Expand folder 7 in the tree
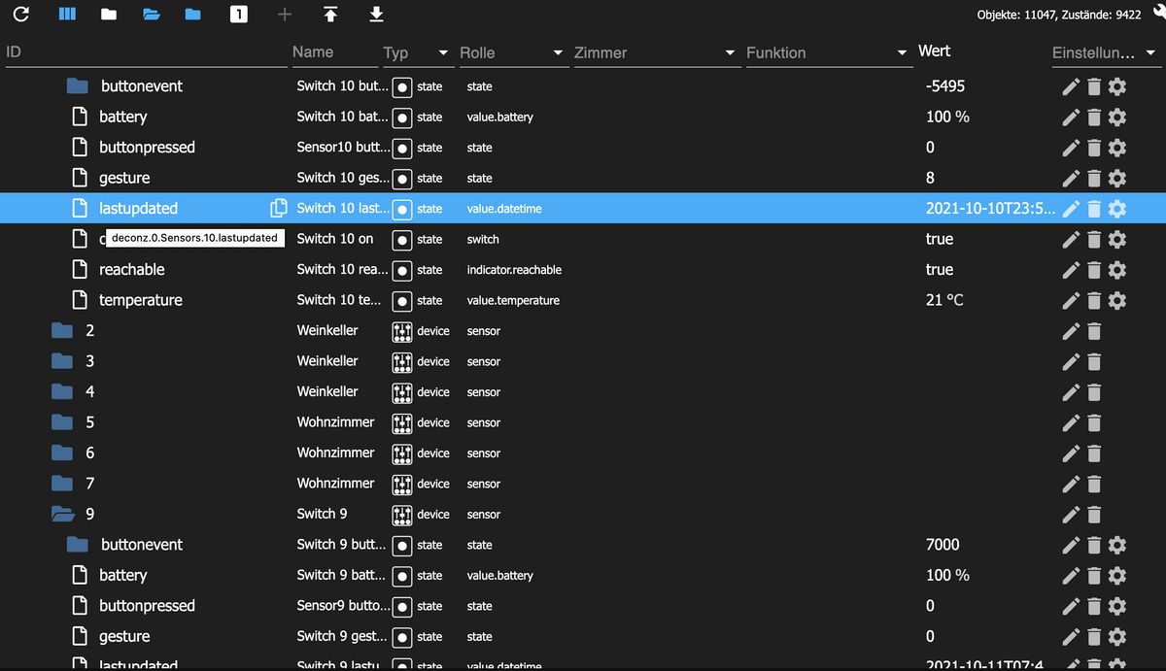Screen dimensions: 1166x671 point(62,484)
